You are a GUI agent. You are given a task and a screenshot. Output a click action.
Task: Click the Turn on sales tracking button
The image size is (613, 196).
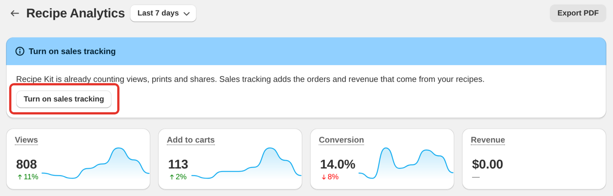[x=64, y=99]
